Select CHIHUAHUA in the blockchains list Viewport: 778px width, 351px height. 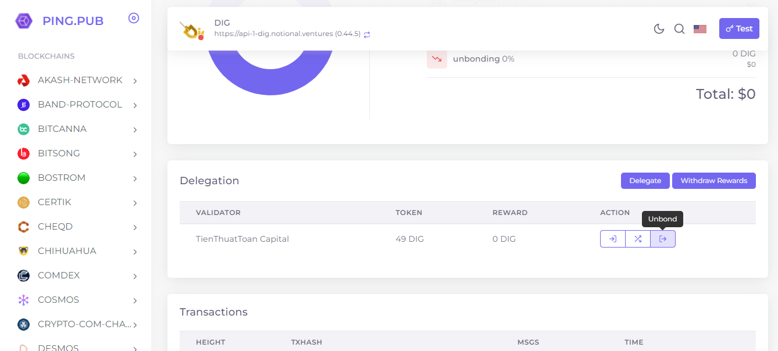point(67,251)
